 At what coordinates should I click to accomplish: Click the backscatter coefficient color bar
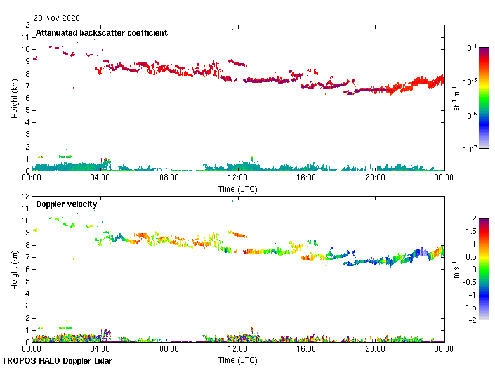pyautogui.click(x=484, y=98)
